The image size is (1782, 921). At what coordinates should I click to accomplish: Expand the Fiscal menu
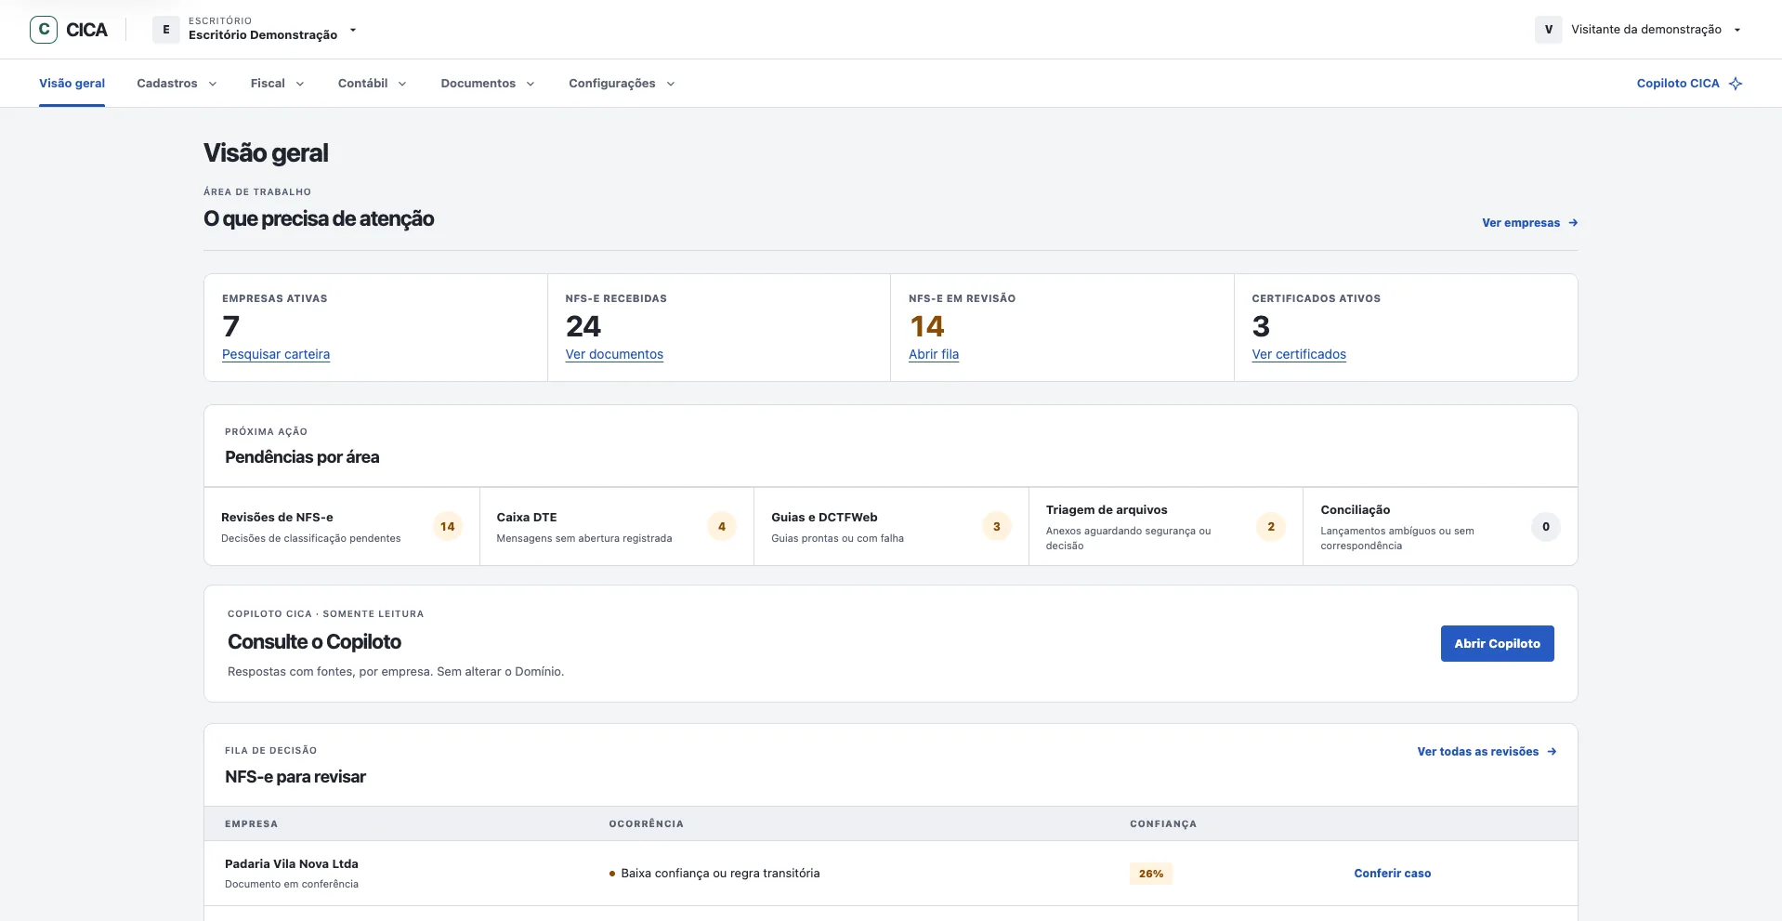click(277, 84)
